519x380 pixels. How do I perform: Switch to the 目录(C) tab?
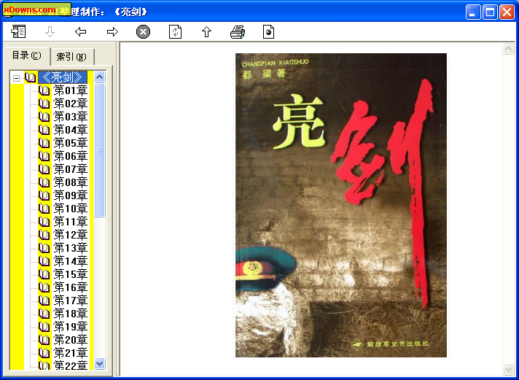tap(26, 55)
